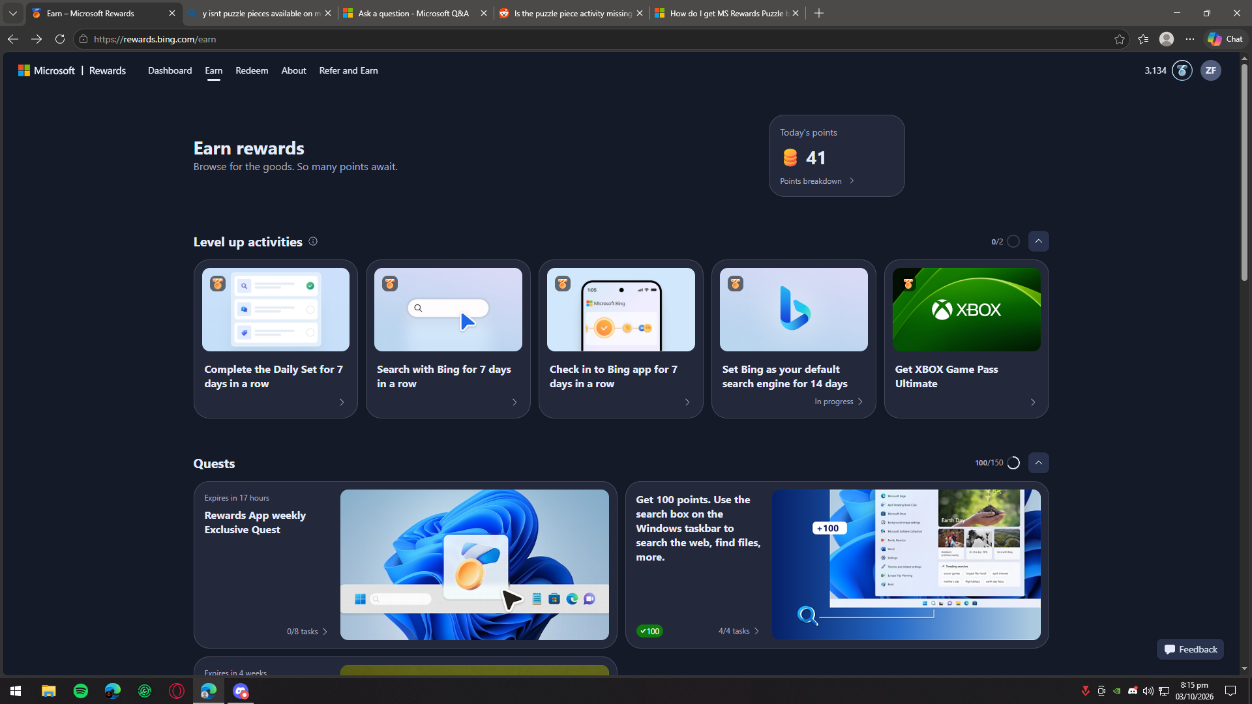Screen dimensions: 1252x704
Task: Open the 0/8 tasks quest details
Action: click(307, 631)
